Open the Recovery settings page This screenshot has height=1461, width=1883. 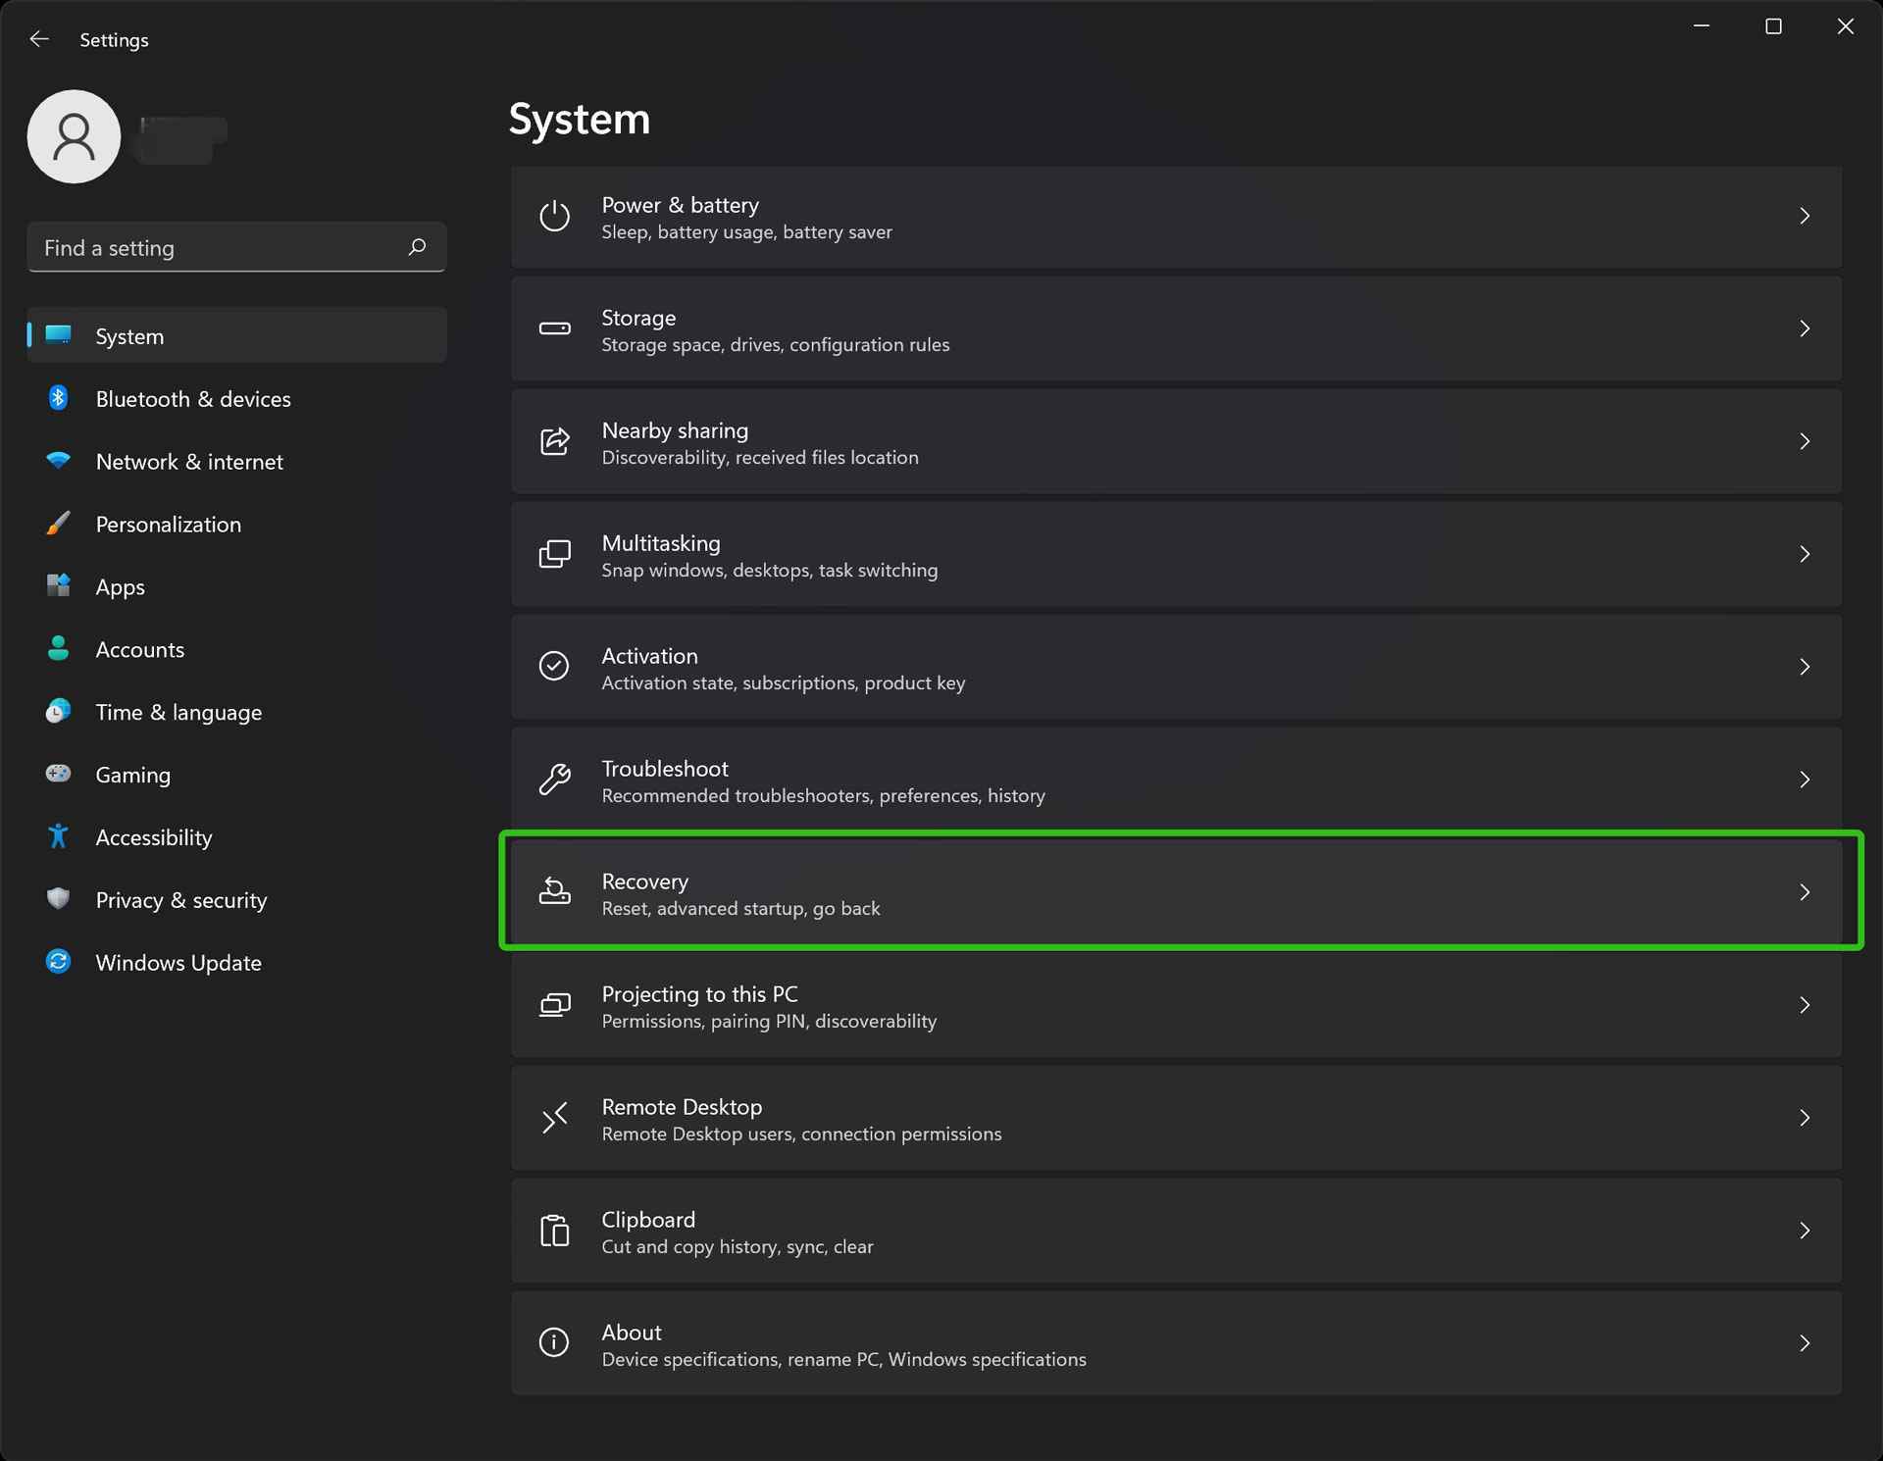click(x=1175, y=892)
